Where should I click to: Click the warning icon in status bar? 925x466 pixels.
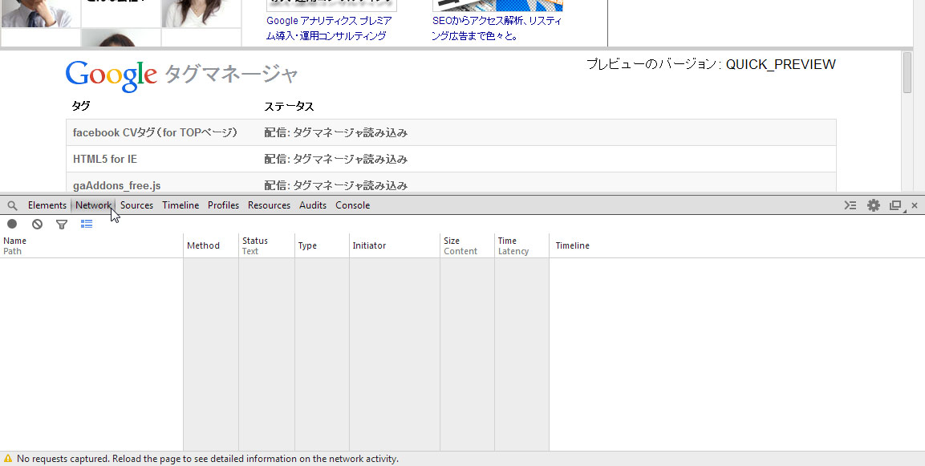tap(8, 458)
